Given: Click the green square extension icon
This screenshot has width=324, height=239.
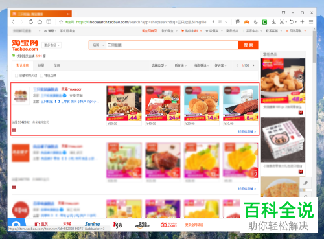Looking at the screenshot, I should coord(264,22).
